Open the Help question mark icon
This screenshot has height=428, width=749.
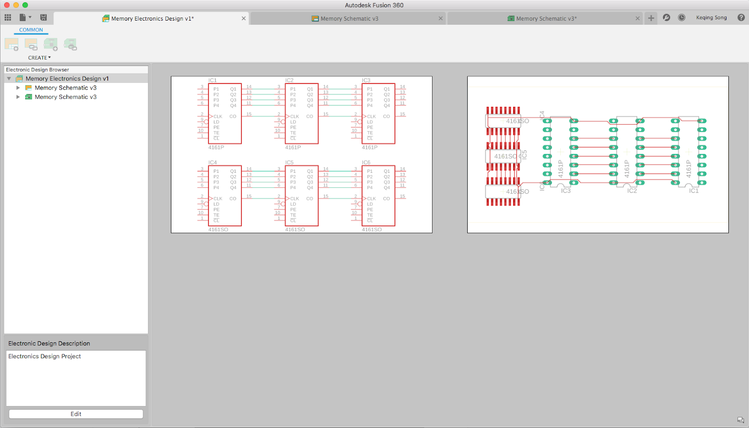741,18
